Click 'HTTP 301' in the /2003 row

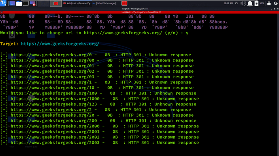pyautogui.click(x=139, y=143)
